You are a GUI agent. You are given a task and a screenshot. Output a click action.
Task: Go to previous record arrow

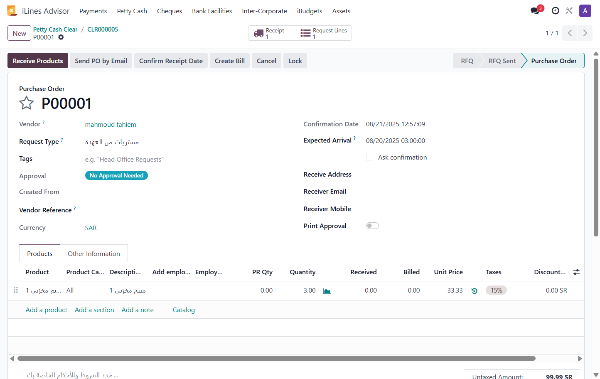[570, 33]
